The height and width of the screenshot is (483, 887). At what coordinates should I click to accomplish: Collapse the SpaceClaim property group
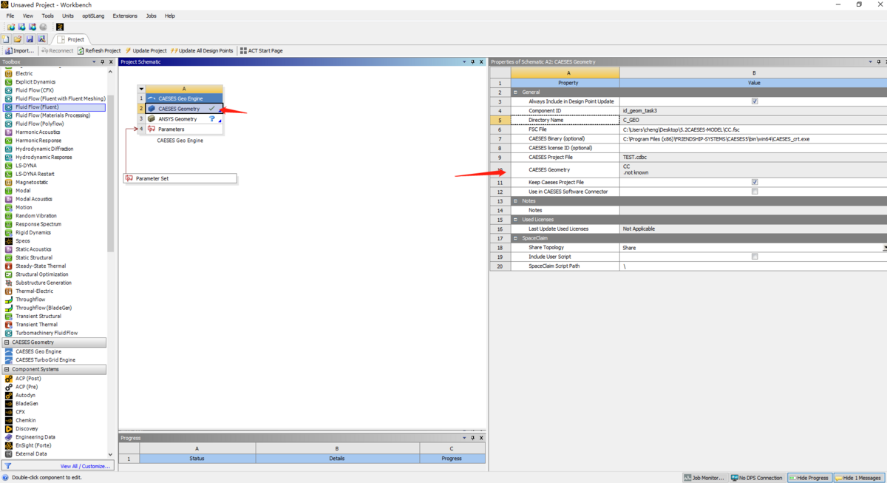click(x=516, y=238)
